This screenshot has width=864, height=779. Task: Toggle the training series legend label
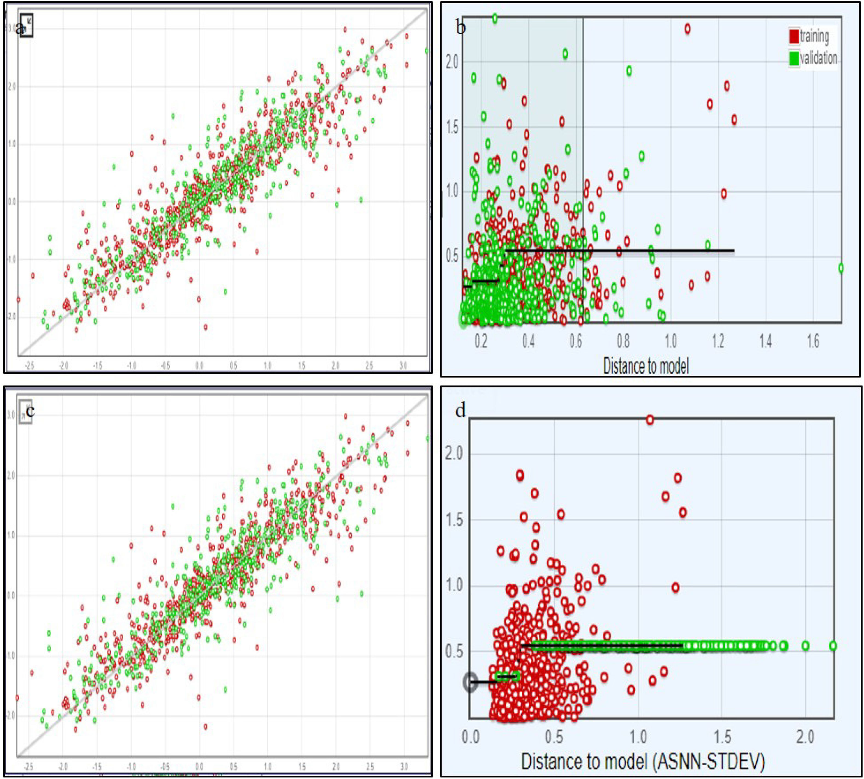814,37
